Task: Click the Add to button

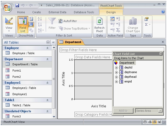Action: [x=123, y=111]
